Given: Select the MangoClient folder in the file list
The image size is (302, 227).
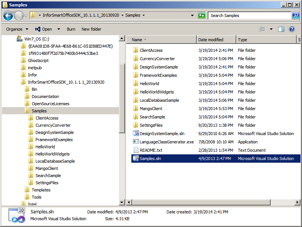Looking at the screenshot, I should point(151,109).
